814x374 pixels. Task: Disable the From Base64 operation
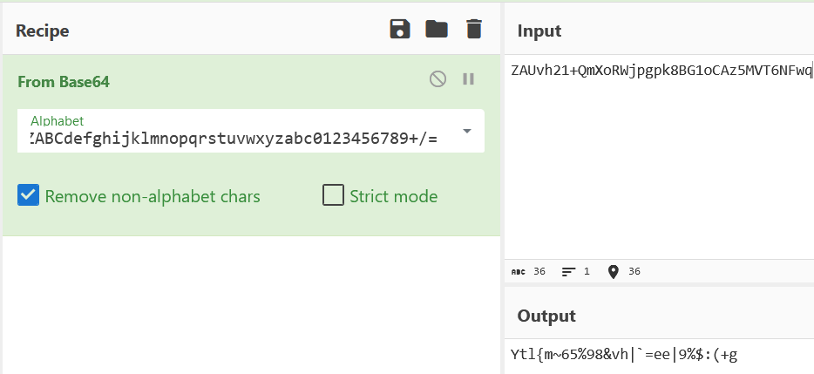coord(438,79)
